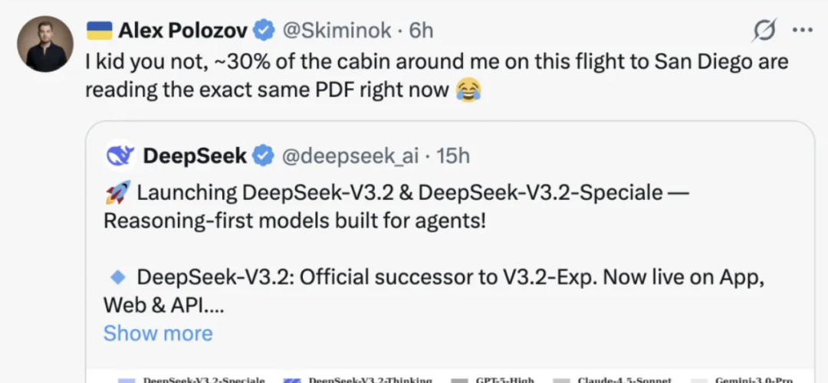The height and width of the screenshot is (383, 828).
Task: Open the three-dot more options menu
Action: pyautogui.click(x=803, y=30)
